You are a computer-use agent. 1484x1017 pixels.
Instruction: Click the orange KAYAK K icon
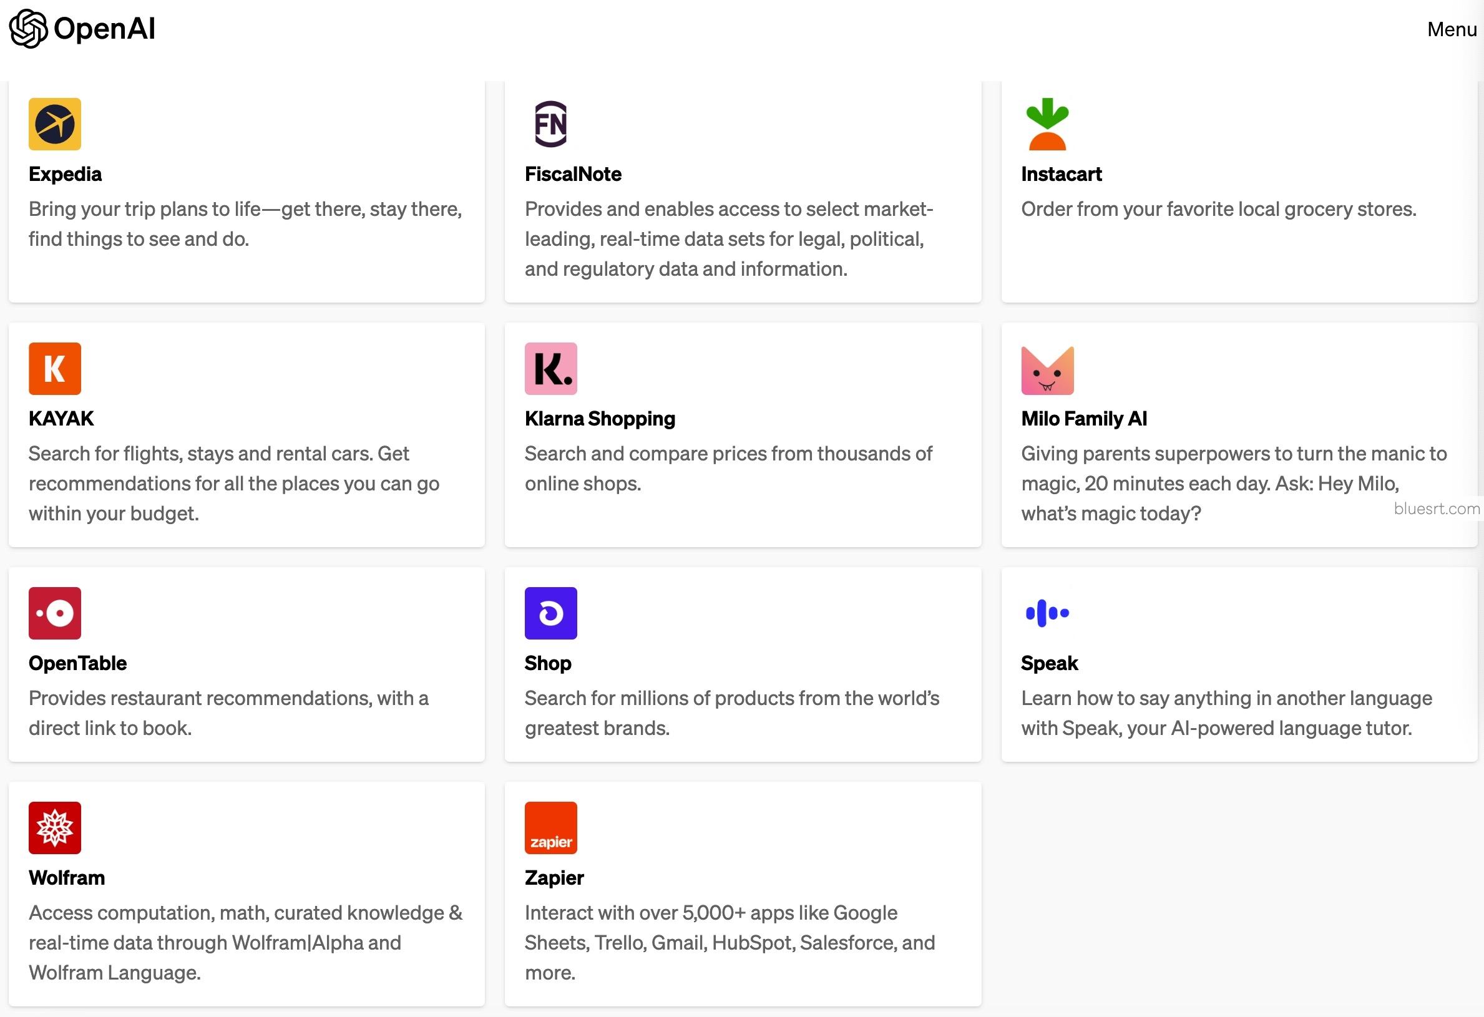(55, 368)
